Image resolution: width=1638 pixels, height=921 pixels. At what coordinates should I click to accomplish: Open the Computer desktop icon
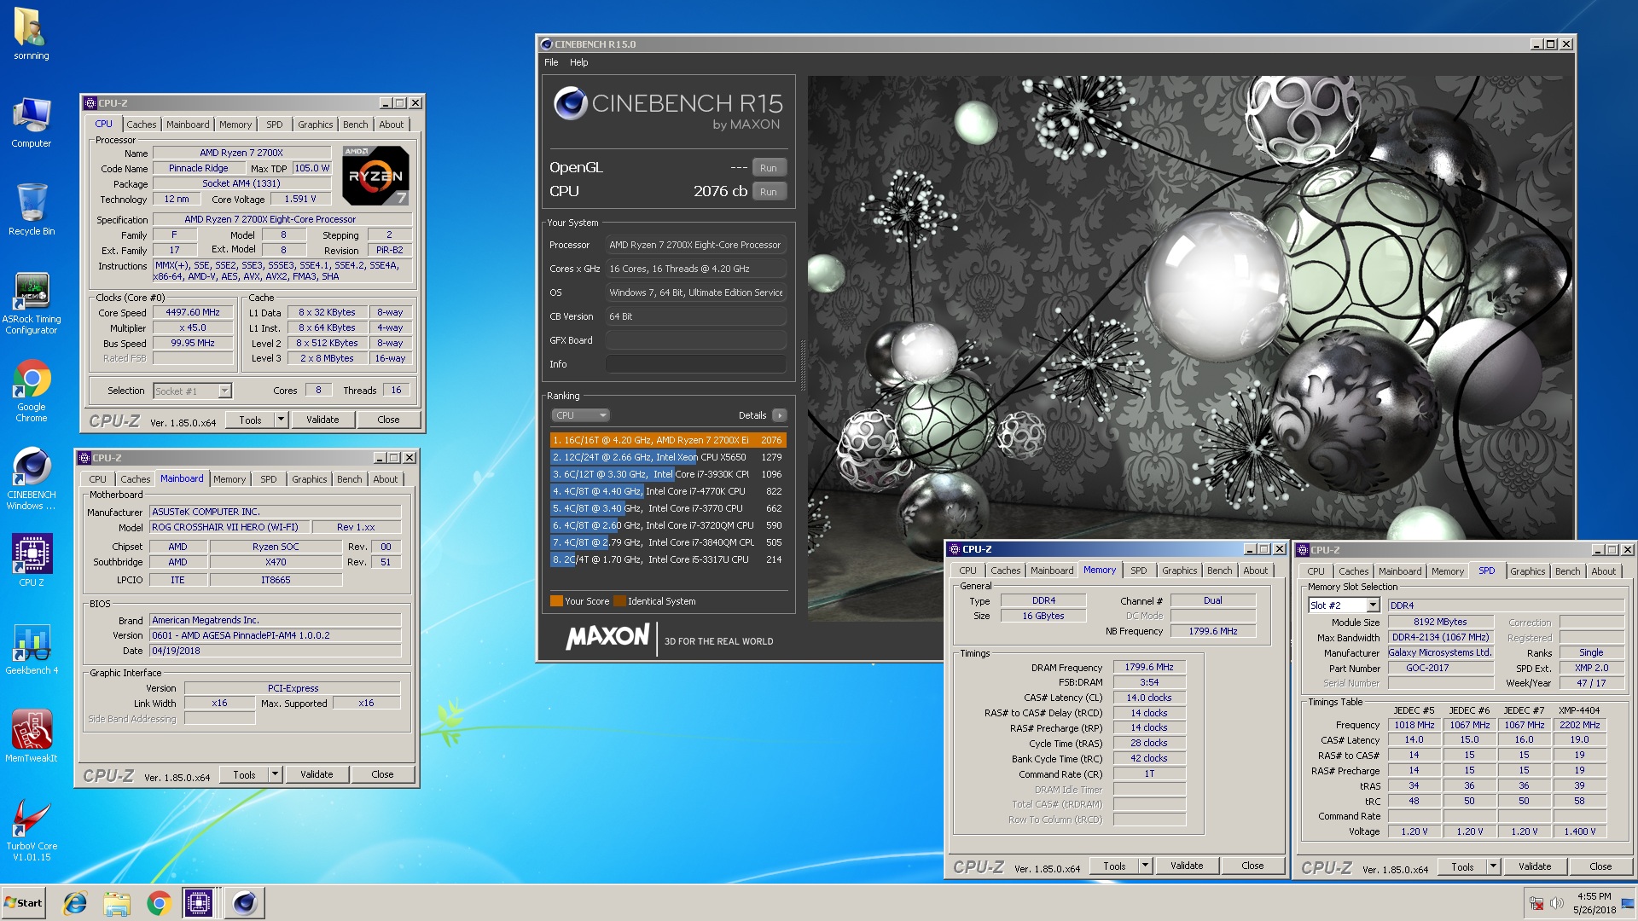pyautogui.click(x=31, y=122)
